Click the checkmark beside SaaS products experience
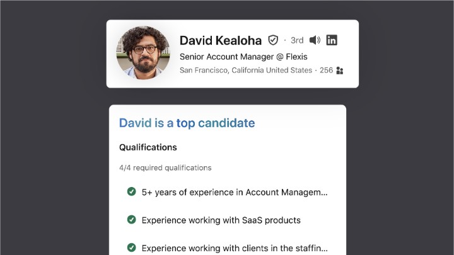The width and height of the screenshot is (454, 255). [131, 220]
